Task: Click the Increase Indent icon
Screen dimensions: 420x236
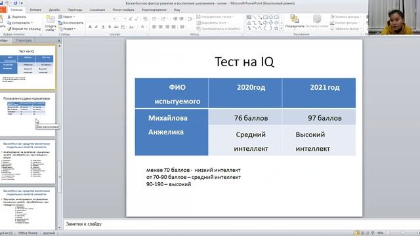Action: click(x=182, y=19)
